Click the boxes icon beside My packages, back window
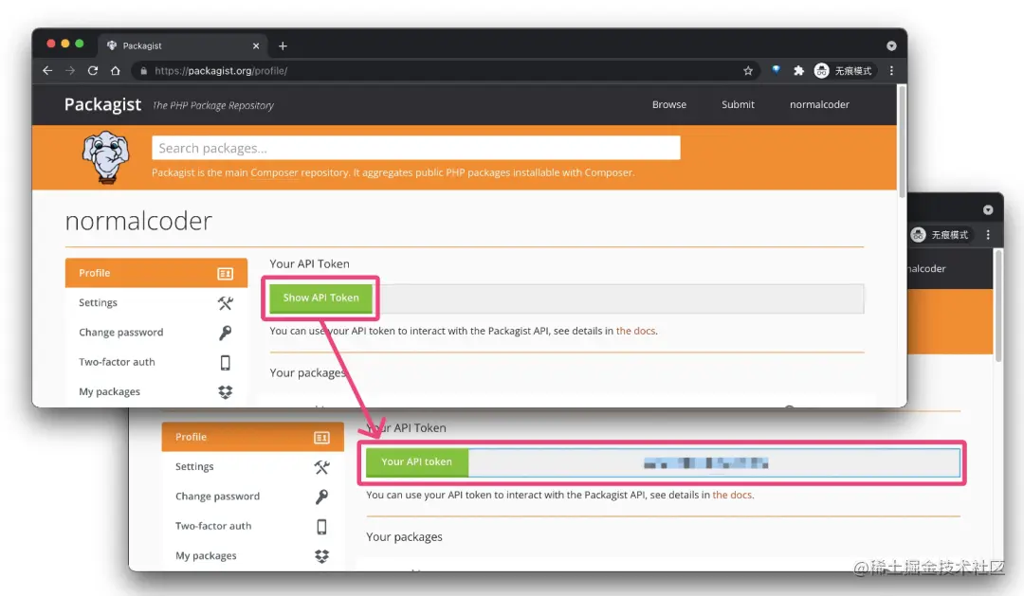 (x=322, y=555)
